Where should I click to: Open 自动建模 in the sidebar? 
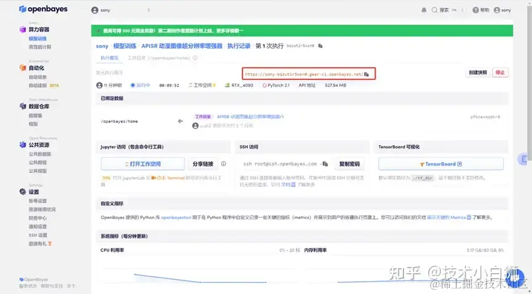click(38, 85)
